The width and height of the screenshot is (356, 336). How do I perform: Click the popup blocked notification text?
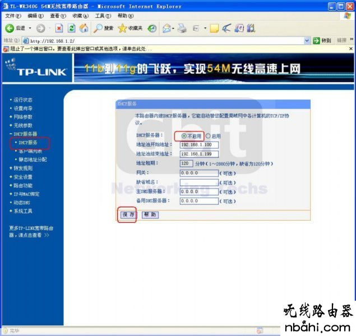(81, 49)
